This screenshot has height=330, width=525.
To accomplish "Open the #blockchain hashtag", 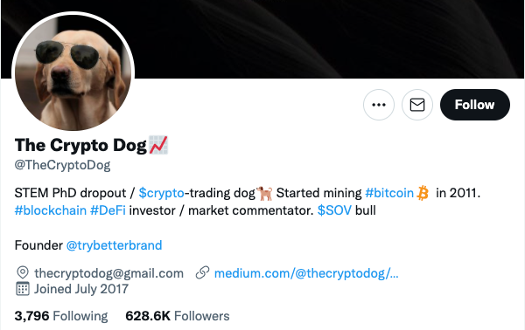I will click(51, 210).
